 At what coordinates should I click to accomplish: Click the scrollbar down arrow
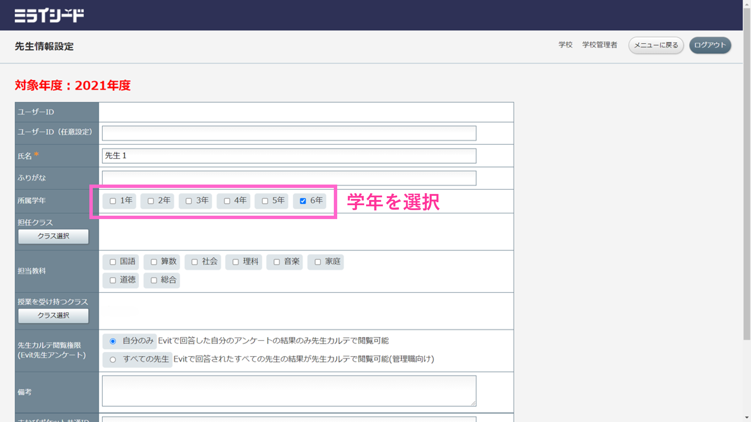click(747, 417)
